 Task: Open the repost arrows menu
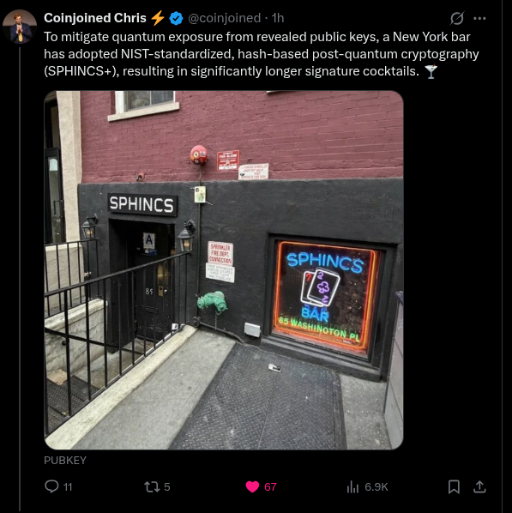[x=152, y=486]
